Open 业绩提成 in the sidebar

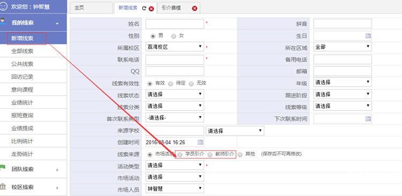(33, 128)
